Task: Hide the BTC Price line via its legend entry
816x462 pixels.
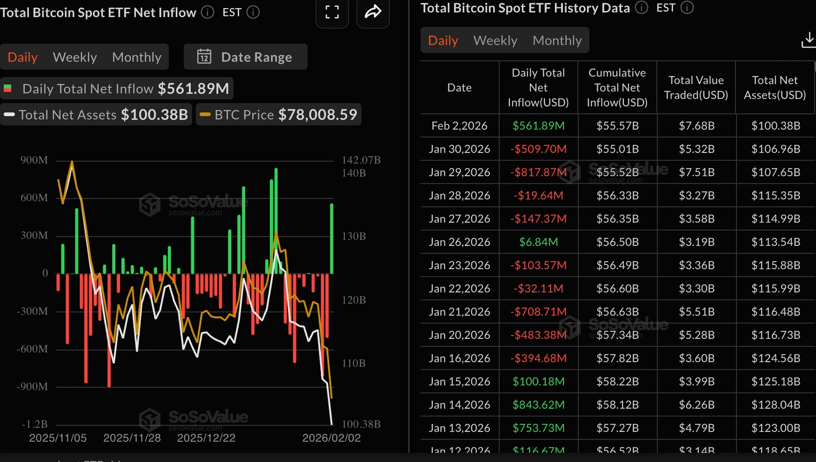Action: click(x=278, y=114)
